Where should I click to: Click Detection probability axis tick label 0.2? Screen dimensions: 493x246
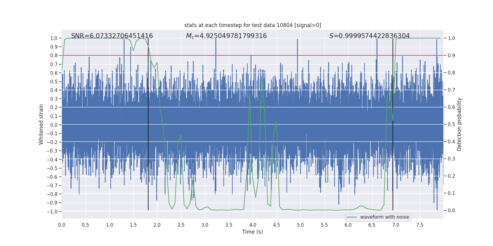[x=451, y=176]
